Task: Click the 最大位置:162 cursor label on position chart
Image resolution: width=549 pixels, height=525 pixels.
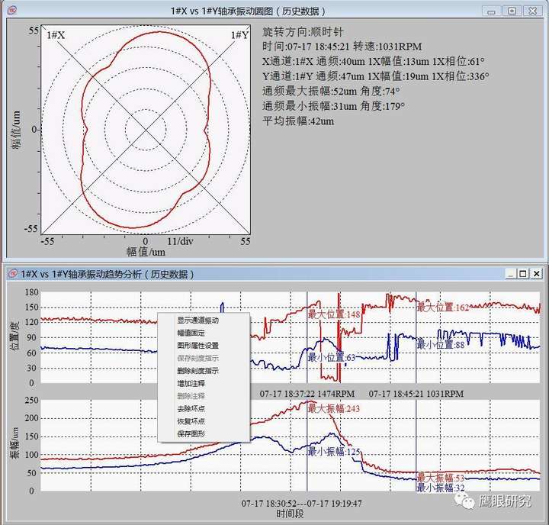Action: point(443,308)
